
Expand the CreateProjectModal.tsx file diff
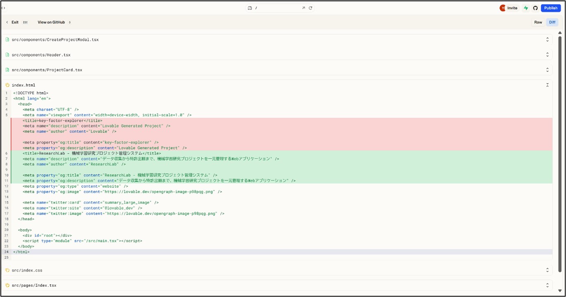pyautogui.click(x=547, y=40)
